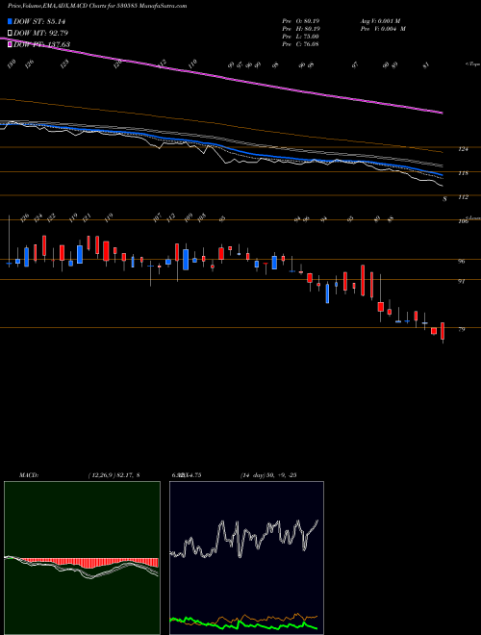This screenshot has width=481, height=635.
Task: Click the 118 price axis label
Action: (463, 173)
